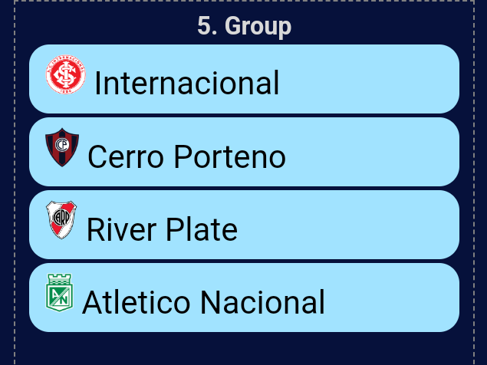
Task: Open the Cerro Porteno team name
Action: pyautogui.click(x=186, y=157)
